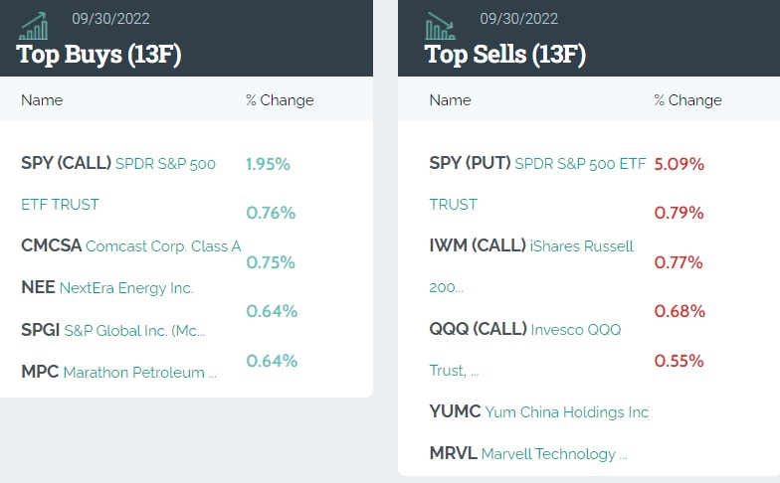Click the Name column header in Top Buys
780x483 pixels.
[42, 100]
